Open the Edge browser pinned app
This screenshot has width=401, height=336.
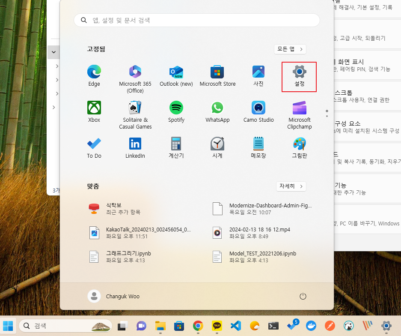[94, 76]
